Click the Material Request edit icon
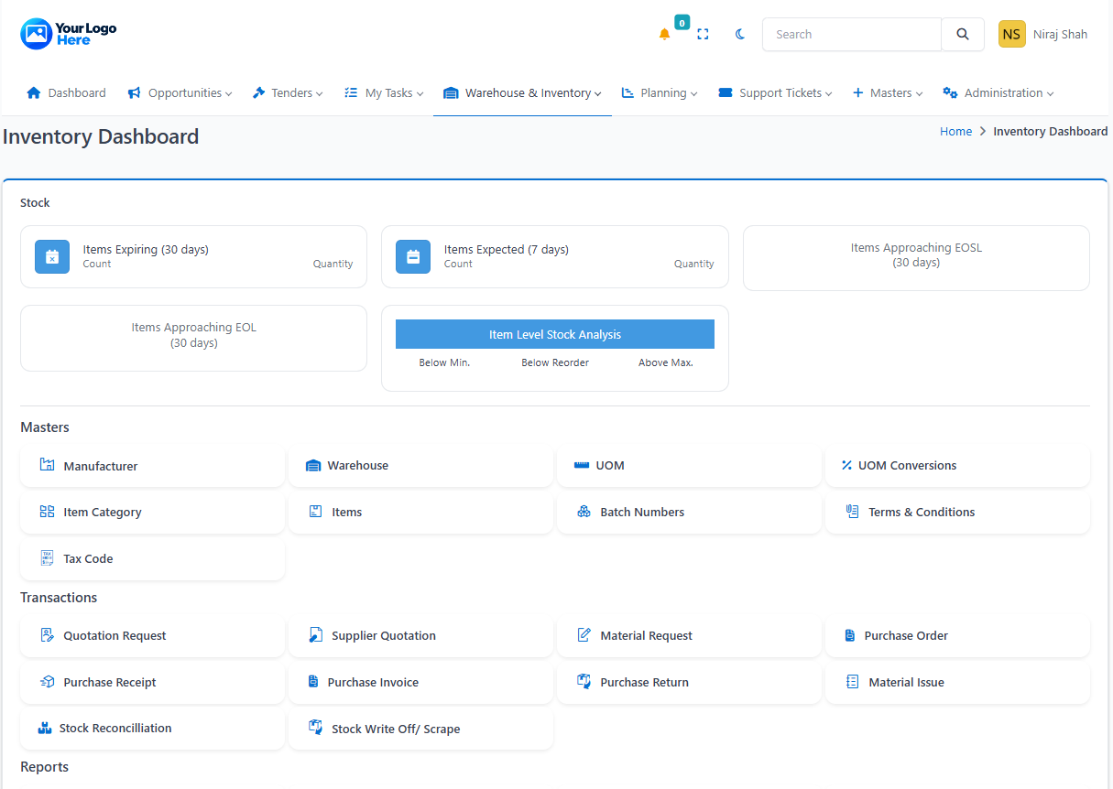Viewport: 1113px width, 789px height. 584,635
